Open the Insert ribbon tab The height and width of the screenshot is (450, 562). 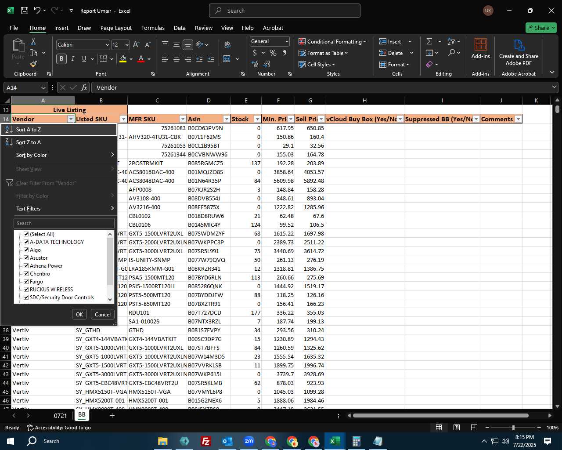(61, 28)
